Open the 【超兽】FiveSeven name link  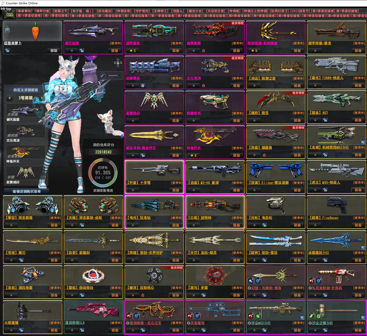click(x=324, y=218)
